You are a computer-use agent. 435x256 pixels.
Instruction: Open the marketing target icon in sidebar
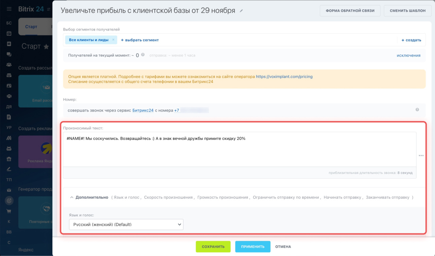pos(9,201)
